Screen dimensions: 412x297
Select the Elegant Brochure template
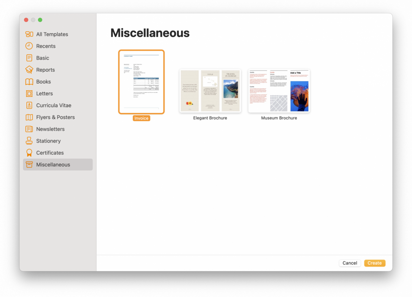point(210,91)
